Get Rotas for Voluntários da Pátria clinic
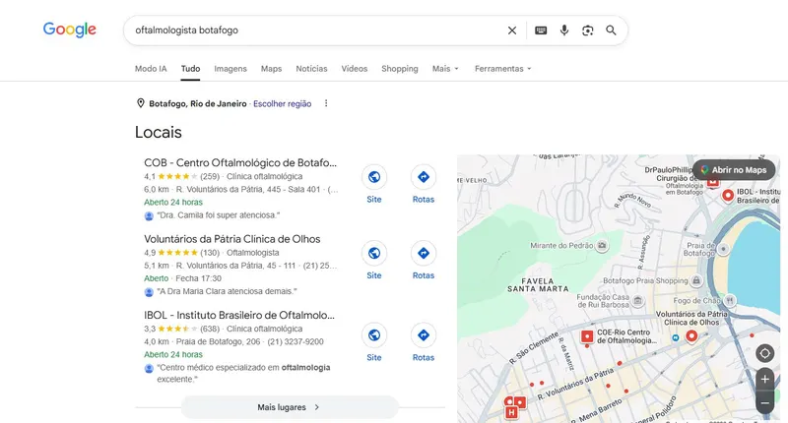Image resolution: width=788 pixels, height=423 pixels. tap(424, 253)
